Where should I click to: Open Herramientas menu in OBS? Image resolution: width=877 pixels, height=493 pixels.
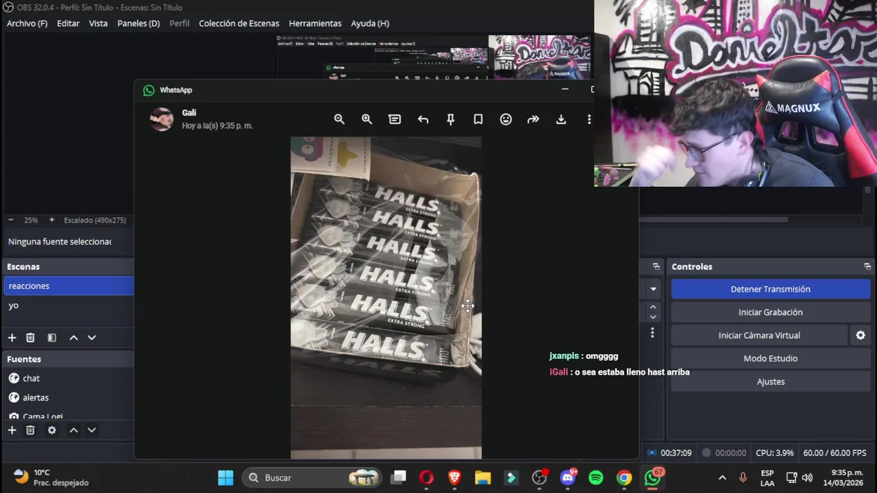pyautogui.click(x=315, y=23)
